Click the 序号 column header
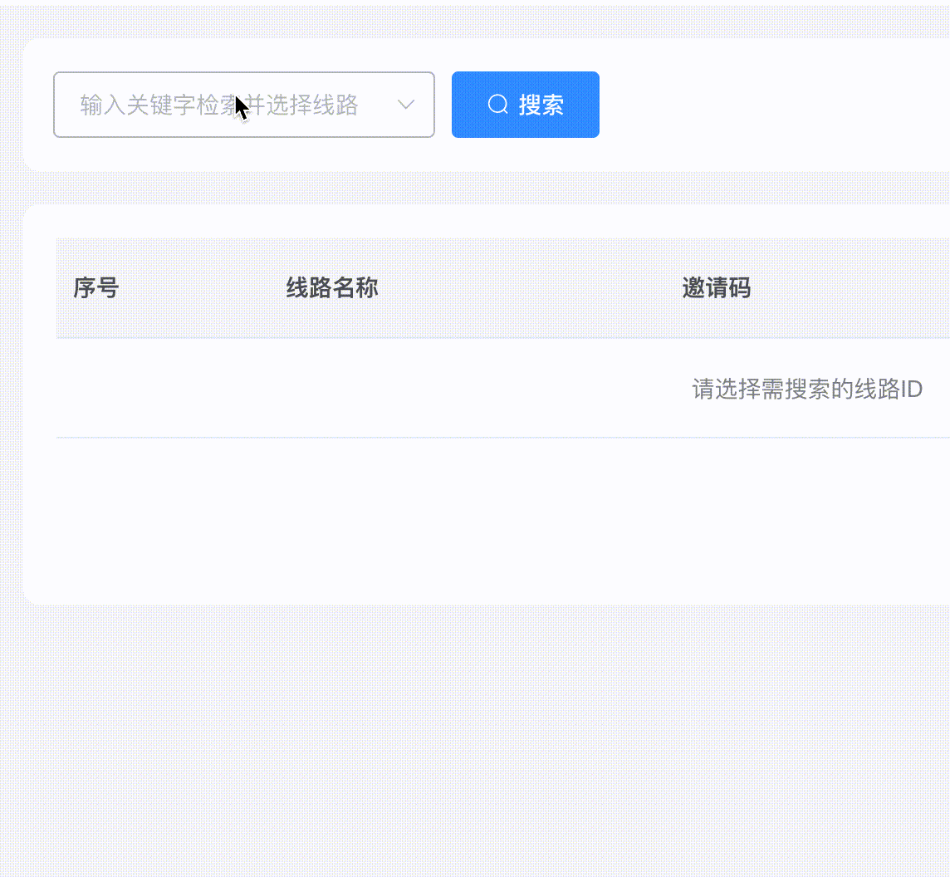Screen dimensions: 950x877 [x=97, y=288]
